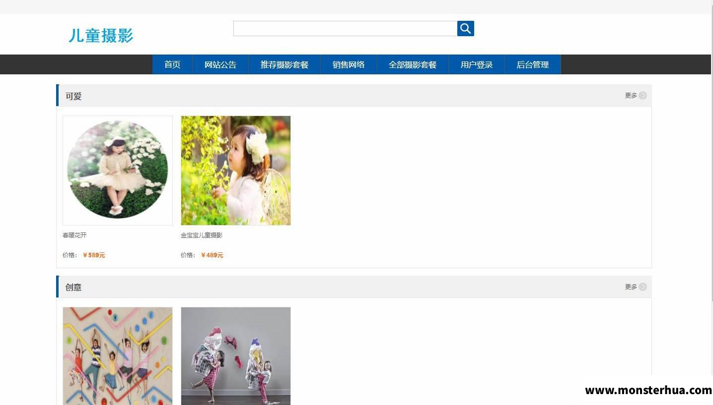Image resolution: width=713 pixels, height=405 pixels.
Task: Click the magnifier search button
Action: point(465,29)
